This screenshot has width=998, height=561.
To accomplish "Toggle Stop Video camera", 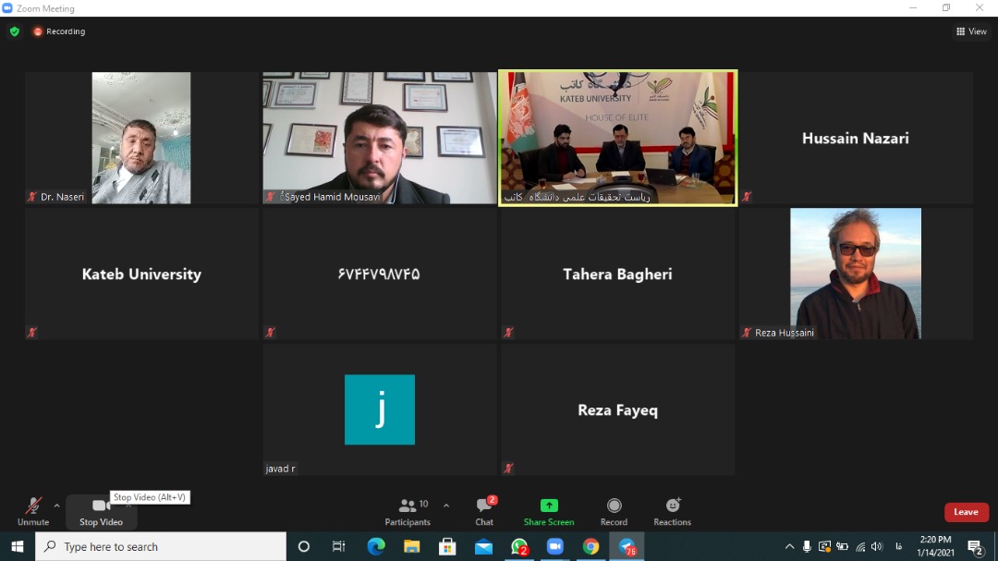I will (x=102, y=512).
